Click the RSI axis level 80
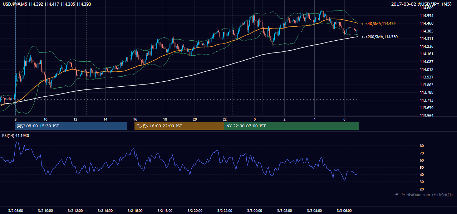 [x=422, y=146]
